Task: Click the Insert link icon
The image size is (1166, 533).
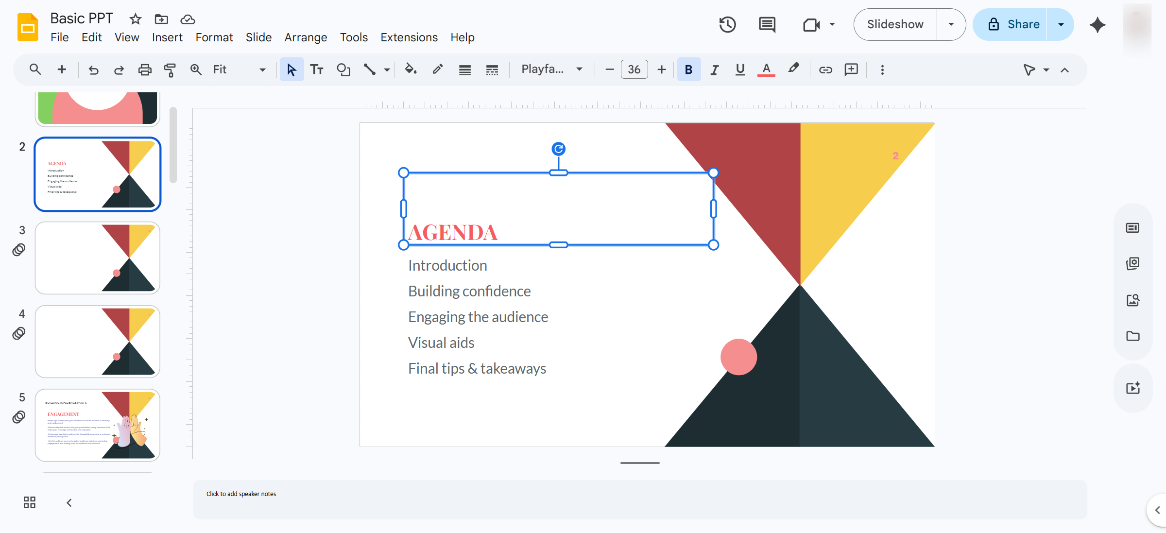Action: click(x=825, y=69)
